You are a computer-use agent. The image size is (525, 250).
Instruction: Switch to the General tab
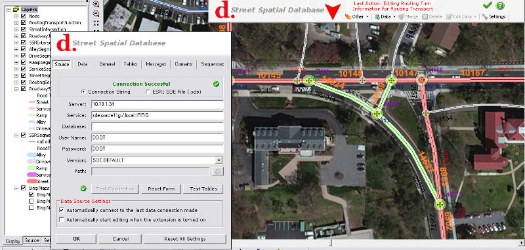(x=107, y=64)
